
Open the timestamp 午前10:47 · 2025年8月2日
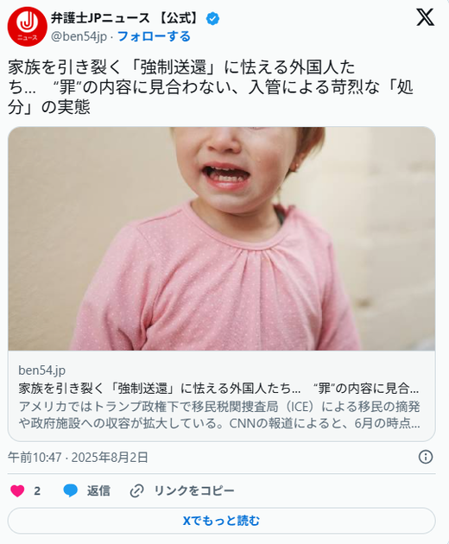[x=78, y=458]
